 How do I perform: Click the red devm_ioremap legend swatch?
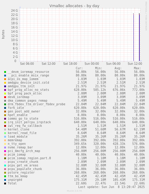(x=5, y=97)
